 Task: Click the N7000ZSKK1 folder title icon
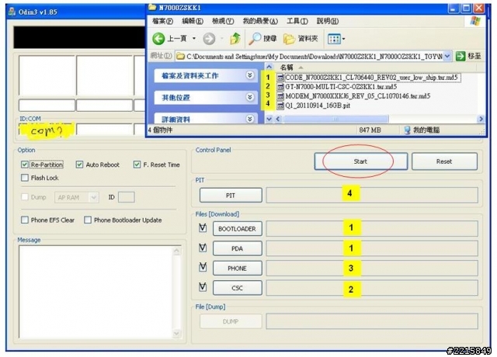tap(152, 7)
